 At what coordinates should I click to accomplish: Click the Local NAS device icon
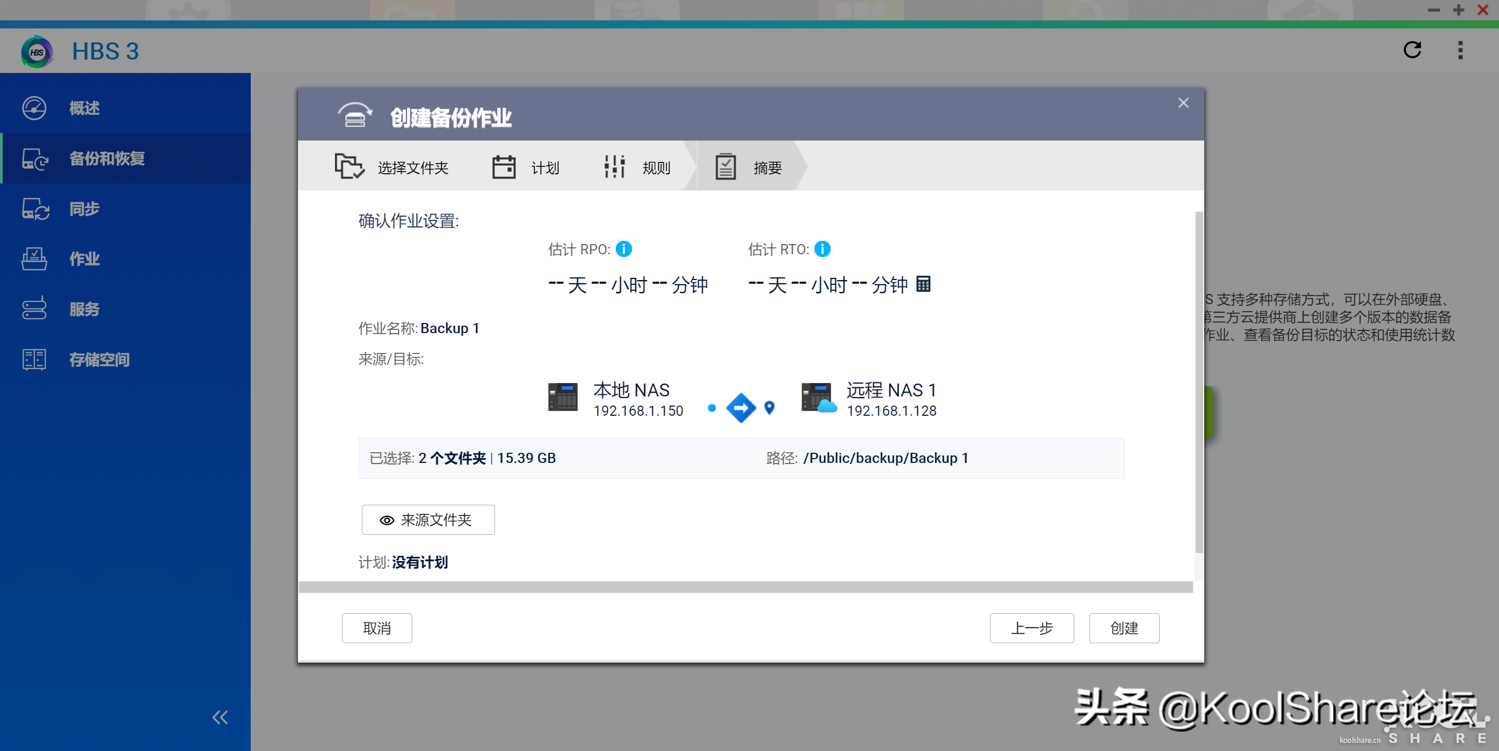[562, 397]
